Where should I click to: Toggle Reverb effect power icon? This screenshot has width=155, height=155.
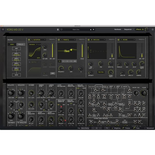pyautogui.click(x=118, y=40)
